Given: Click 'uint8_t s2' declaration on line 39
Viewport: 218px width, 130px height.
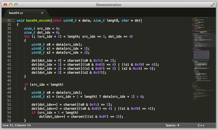Looking at the screenshot, I should click(x=41, y=53).
